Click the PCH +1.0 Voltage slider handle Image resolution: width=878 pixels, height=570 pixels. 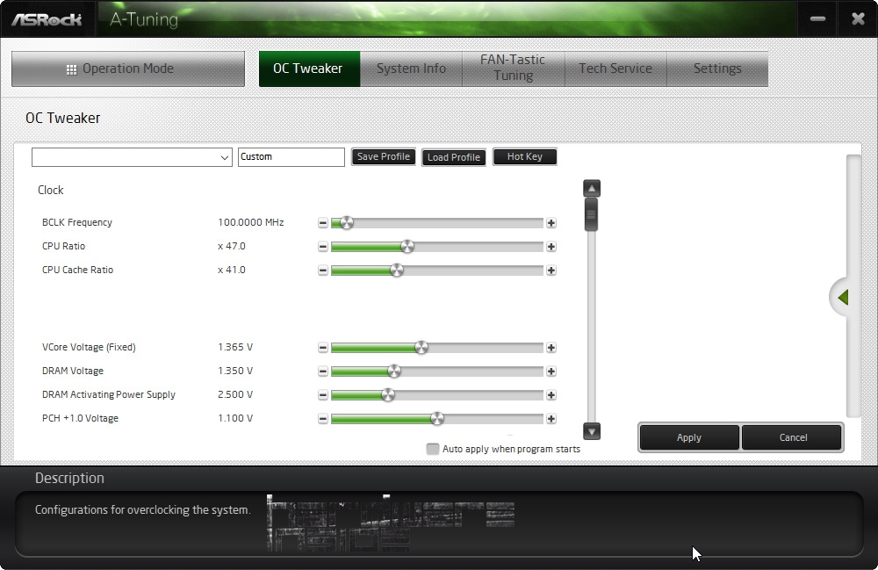436,419
